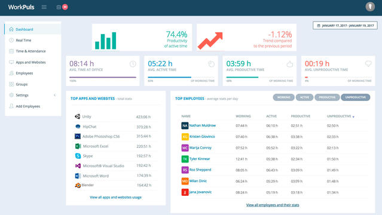The width and height of the screenshot is (382, 215).
Task: Click the clock icon on Avg. Time at Office
Action: click(x=133, y=64)
